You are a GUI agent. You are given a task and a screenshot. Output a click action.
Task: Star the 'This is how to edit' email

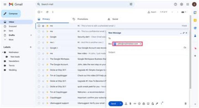(43, 26)
